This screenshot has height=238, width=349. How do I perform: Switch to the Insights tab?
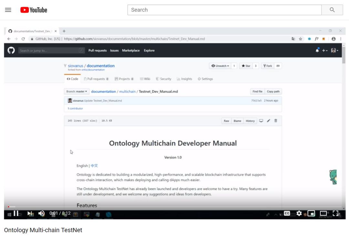point(184,79)
